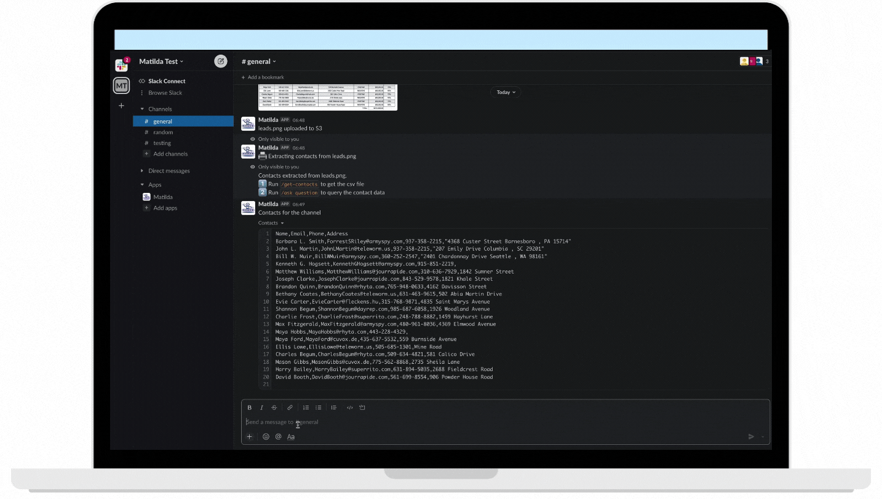Click Matilda name on 06:49 message
Image resolution: width=882 pixels, height=499 pixels.
[268, 204]
